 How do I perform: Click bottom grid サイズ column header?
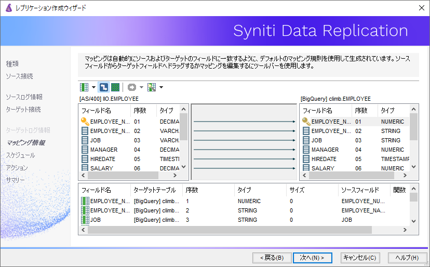click(x=312, y=190)
